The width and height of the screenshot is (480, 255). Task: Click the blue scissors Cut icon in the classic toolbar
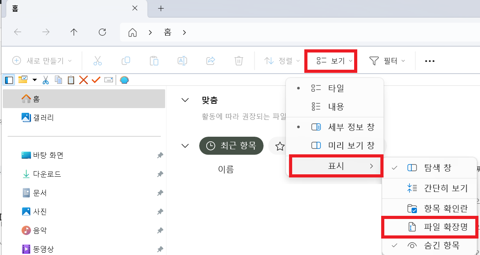(x=45, y=80)
